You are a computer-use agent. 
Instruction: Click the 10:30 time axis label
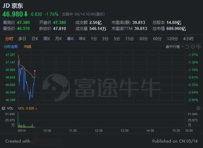tap(47, 130)
